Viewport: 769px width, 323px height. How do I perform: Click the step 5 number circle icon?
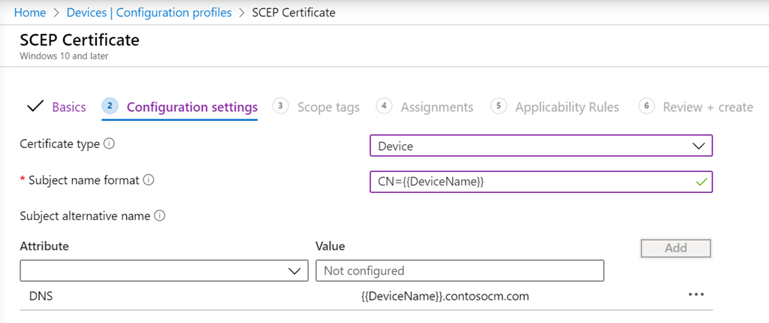[x=498, y=106]
